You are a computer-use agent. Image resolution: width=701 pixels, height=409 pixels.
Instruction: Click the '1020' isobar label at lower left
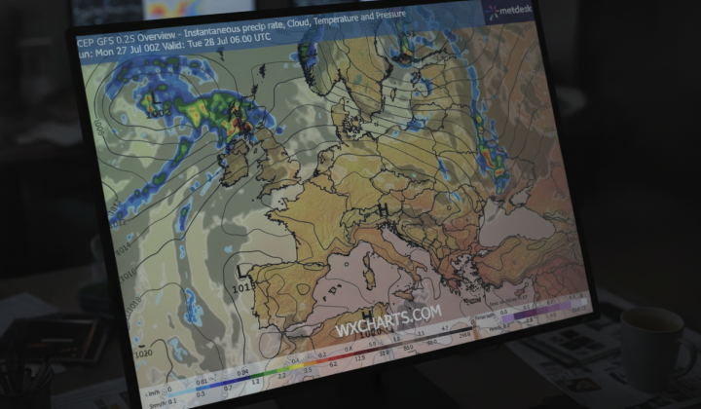[x=143, y=353]
